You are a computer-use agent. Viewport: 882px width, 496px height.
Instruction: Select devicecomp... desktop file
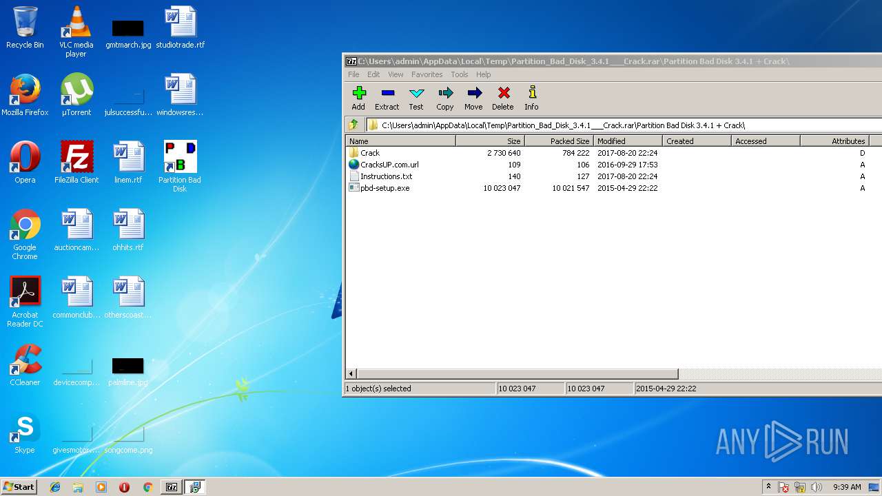click(76, 372)
